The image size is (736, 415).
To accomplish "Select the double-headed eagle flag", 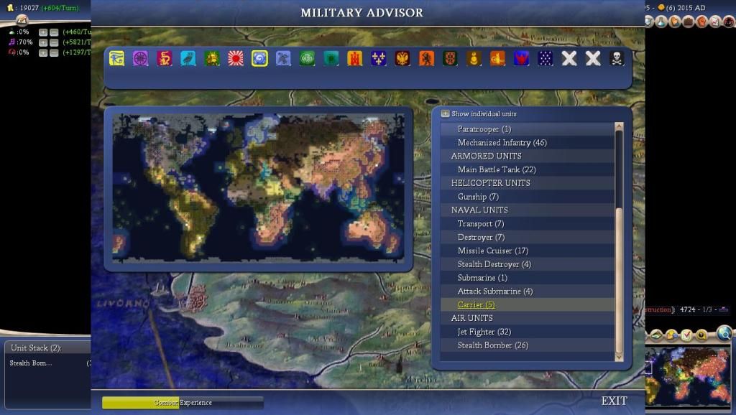I will (402, 59).
